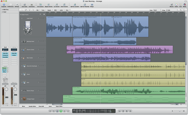Open the Inspector panel
The height and width of the screenshot is (115, 188).
[x=4, y=5]
